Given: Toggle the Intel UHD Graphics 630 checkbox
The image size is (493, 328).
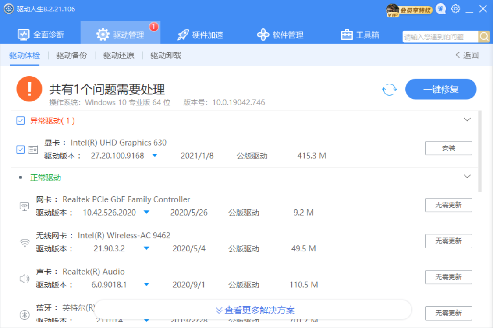Looking at the screenshot, I should coord(21,150).
